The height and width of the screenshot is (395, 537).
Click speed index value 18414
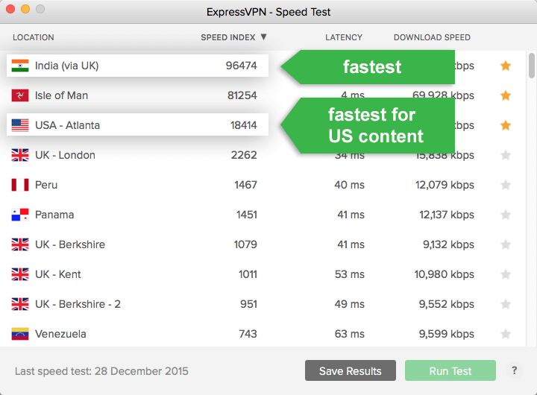243,125
